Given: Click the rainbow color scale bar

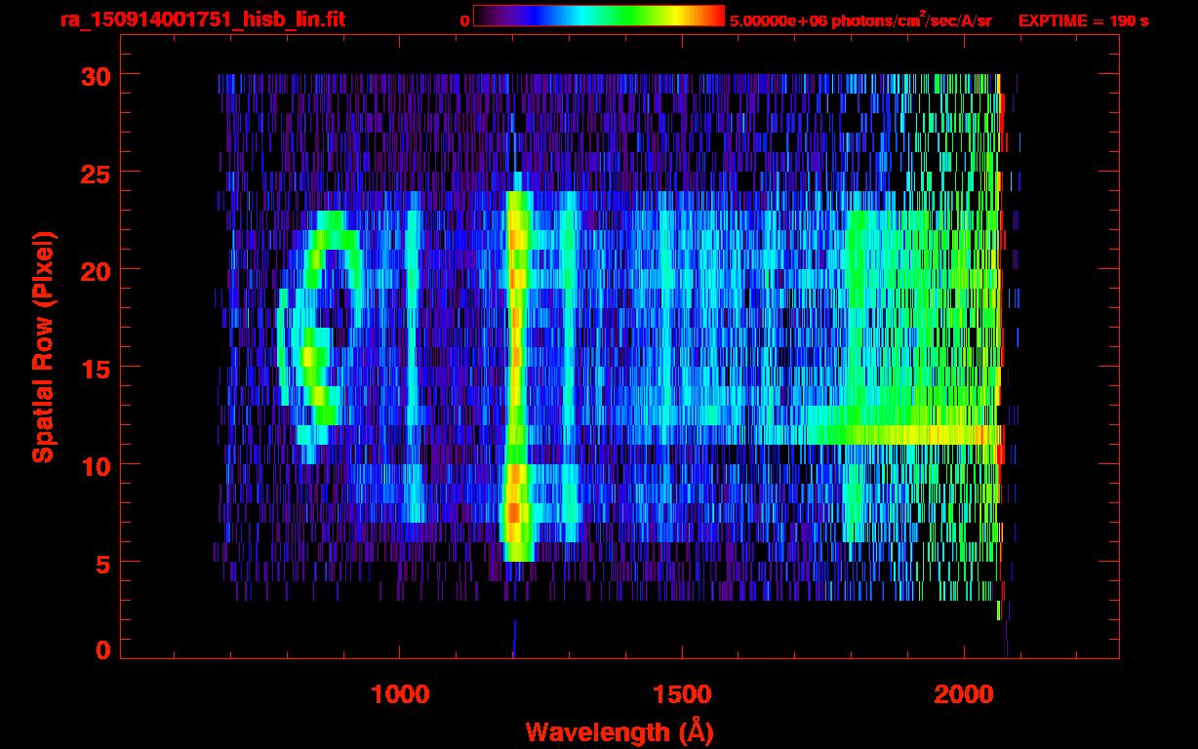Looking at the screenshot, I should tap(599, 17).
